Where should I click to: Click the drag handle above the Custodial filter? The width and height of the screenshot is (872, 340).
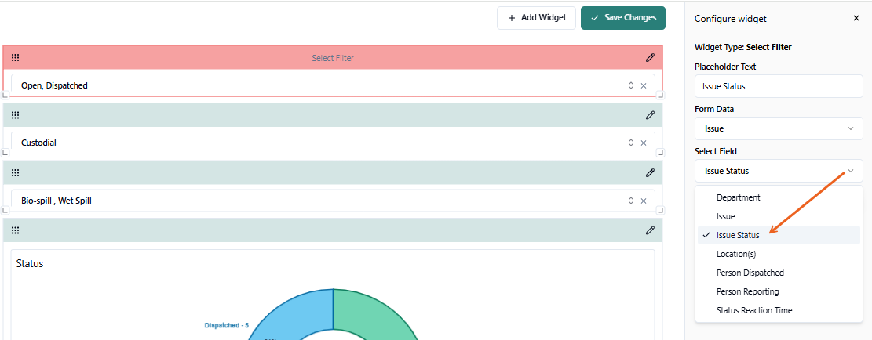pyautogui.click(x=15, y=115)
